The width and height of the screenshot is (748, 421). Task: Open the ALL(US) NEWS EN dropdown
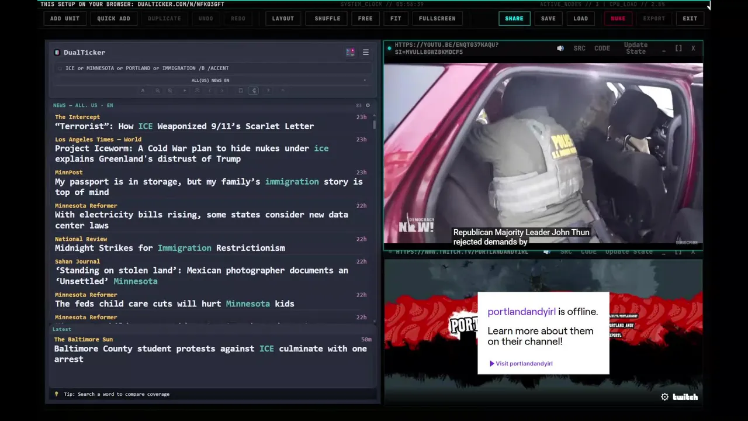pos(210,80)
